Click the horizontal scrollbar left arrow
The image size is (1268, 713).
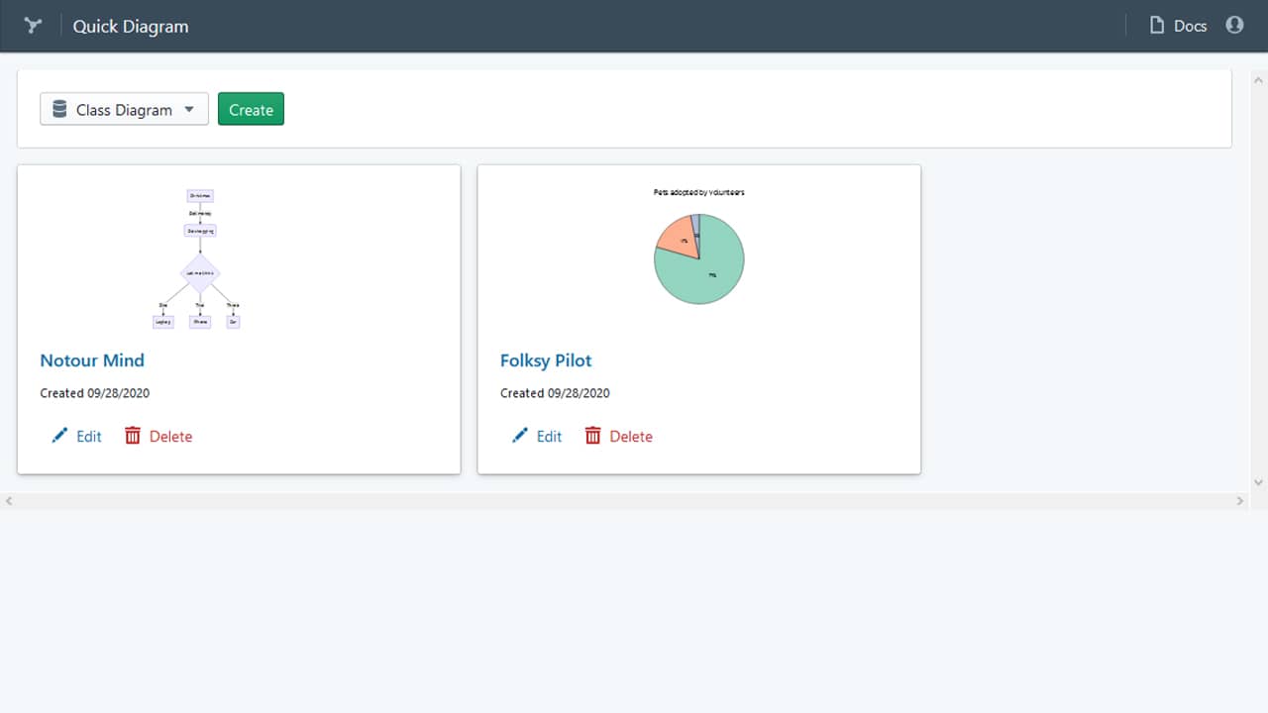(9, 501)
